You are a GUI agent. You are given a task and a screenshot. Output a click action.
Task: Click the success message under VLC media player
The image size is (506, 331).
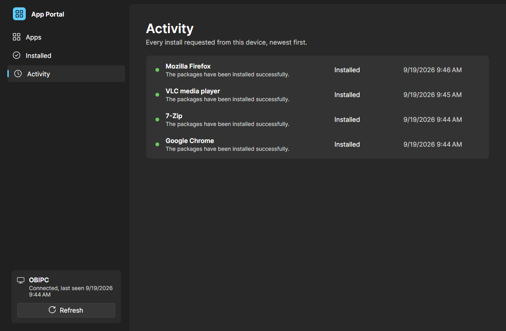228,99
